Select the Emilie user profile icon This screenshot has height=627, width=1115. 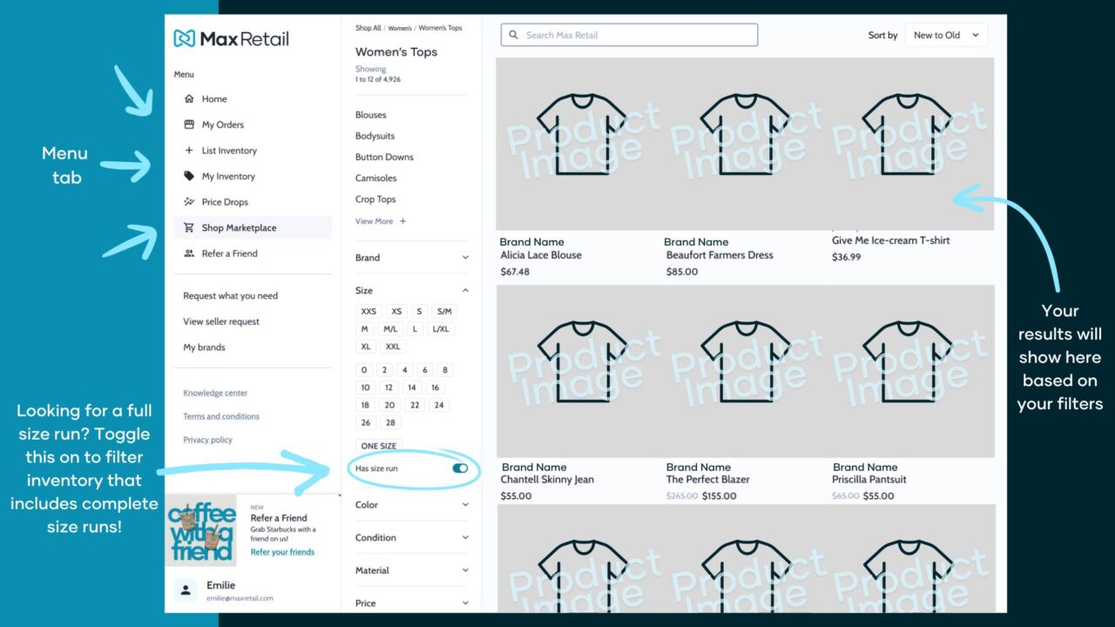pos(185,590)
